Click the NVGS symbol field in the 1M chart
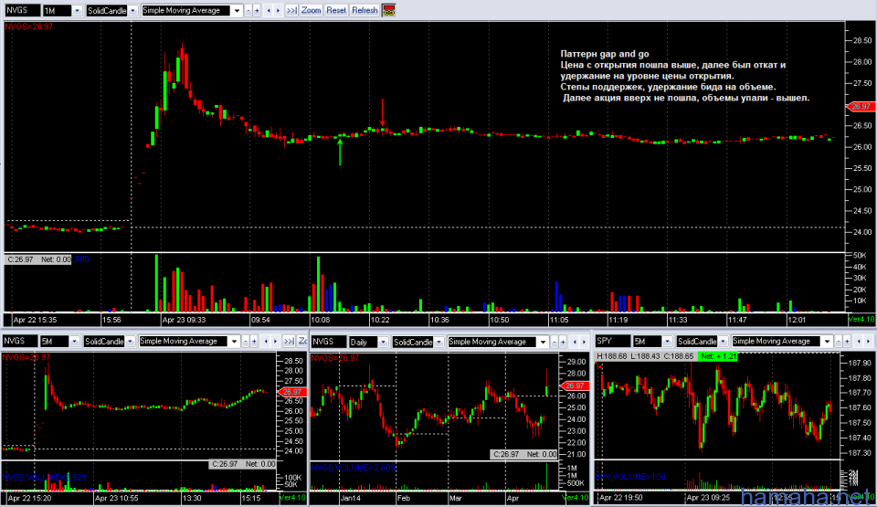 click(22, 10)
